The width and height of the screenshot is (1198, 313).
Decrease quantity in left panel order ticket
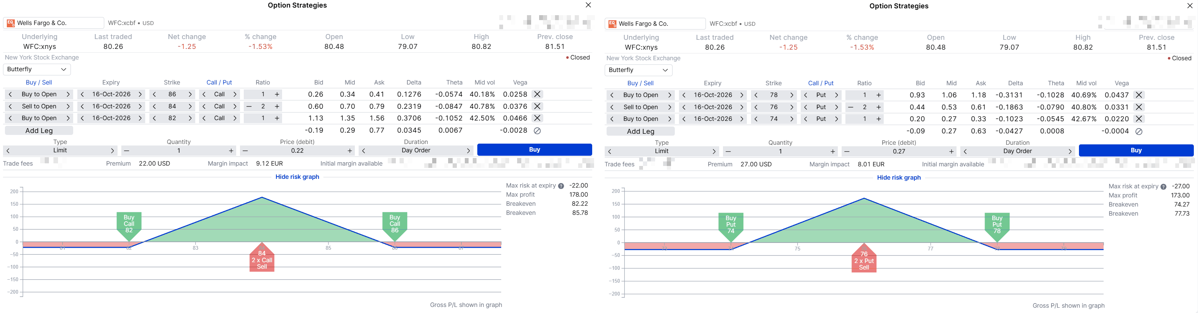pos(127,151)
